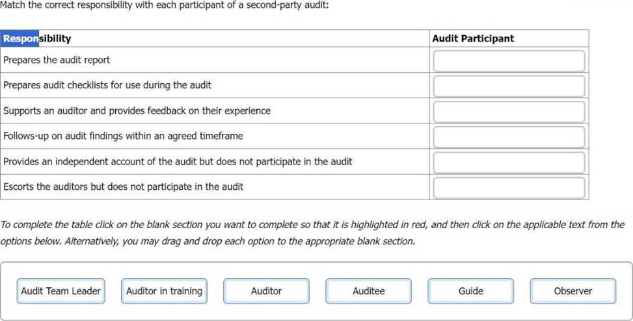Click the Supports an auditor responsibility text
The height and width of the screenshot is (321, 633).
(137, 110)
